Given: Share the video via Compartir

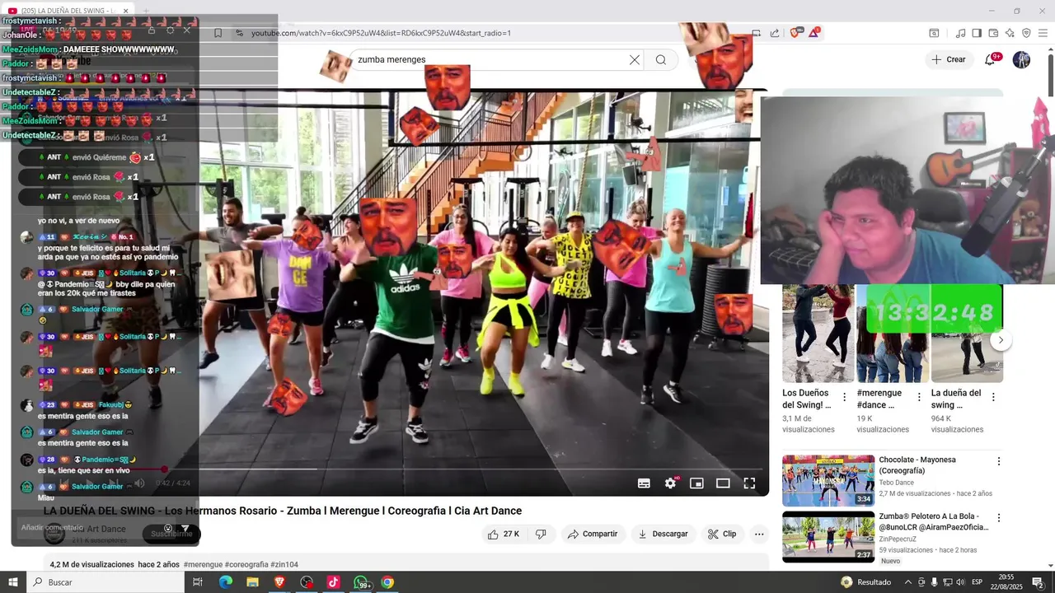Looking at the screenshot, I should (x=593, y=534).
